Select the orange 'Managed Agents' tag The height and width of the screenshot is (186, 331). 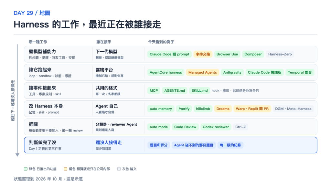[202, 72]
